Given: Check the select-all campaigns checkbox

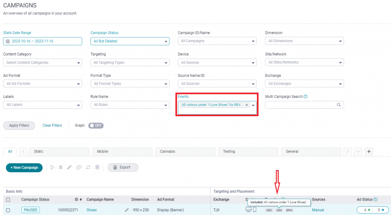Looking at the screenshot, I should click(8, 200).
